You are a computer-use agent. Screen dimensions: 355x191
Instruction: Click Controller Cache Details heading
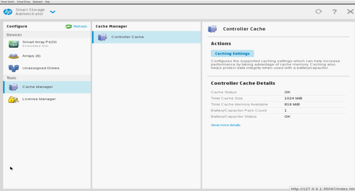[x=243, y=83]
